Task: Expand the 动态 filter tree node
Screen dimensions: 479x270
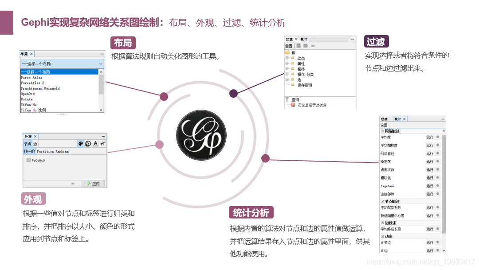Action: 287,58
